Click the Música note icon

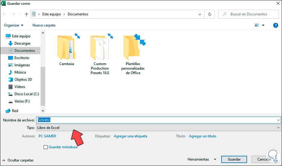point(11,72)
